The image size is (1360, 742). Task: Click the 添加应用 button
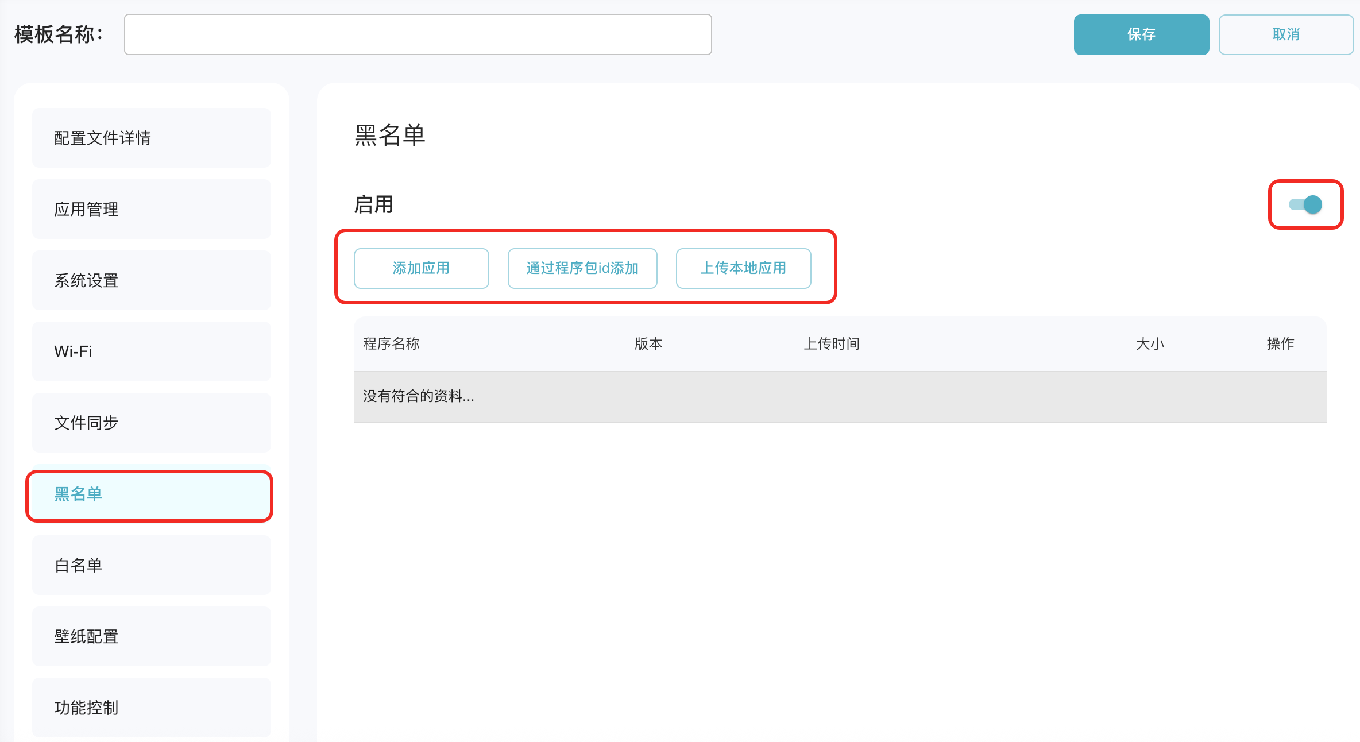[x=421, y=268]
